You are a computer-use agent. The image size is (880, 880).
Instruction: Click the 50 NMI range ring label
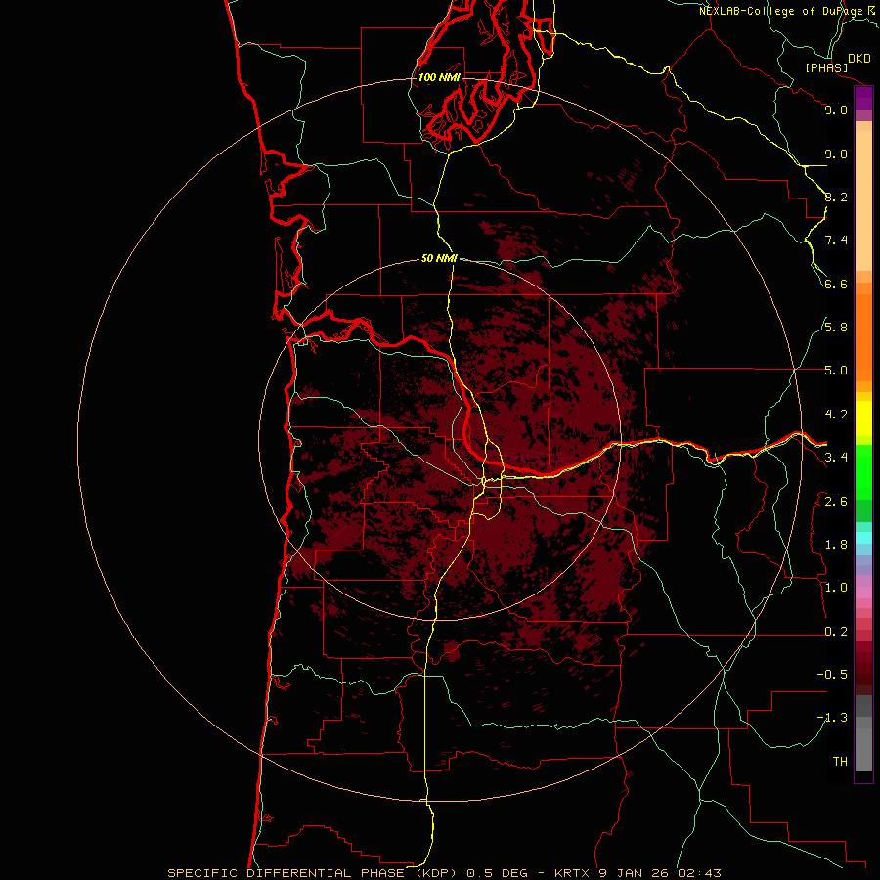click(x=439, y=258)
